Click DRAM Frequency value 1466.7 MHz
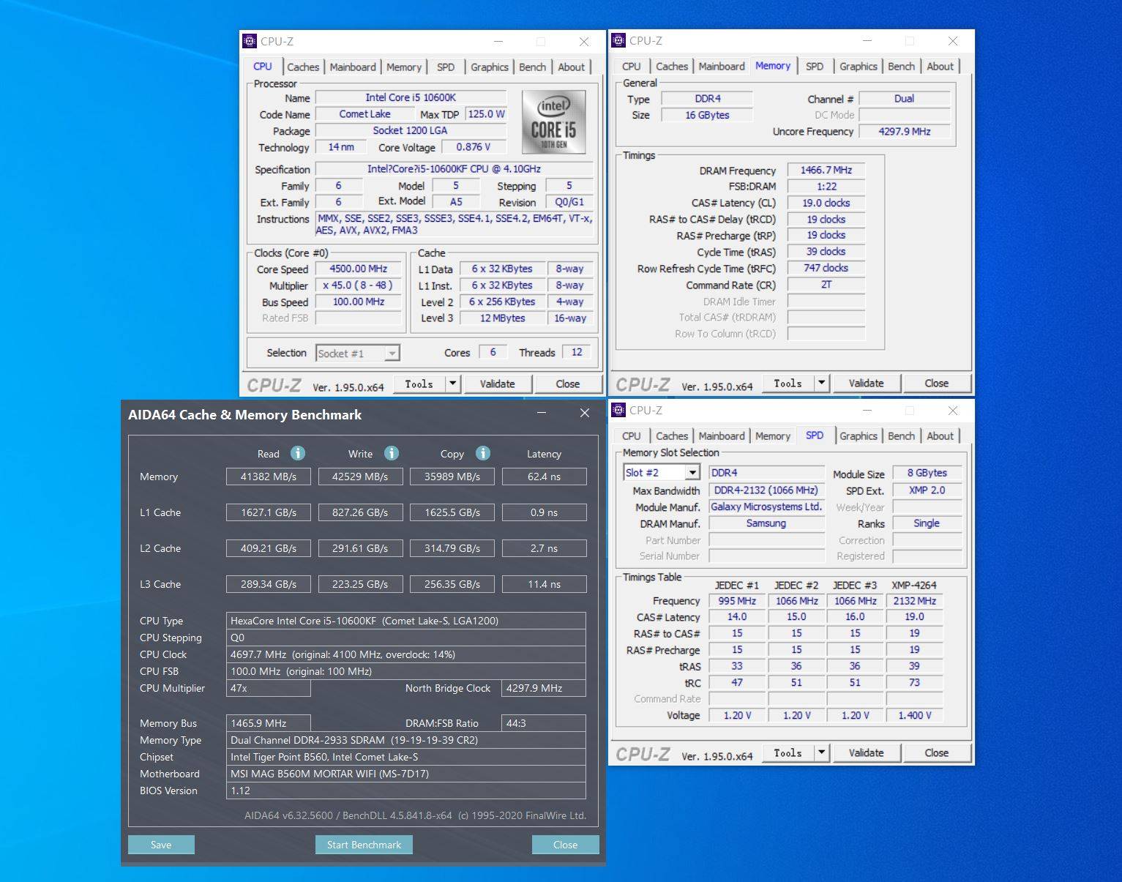This screenshot has height=882, width=1122. [826, 170]
